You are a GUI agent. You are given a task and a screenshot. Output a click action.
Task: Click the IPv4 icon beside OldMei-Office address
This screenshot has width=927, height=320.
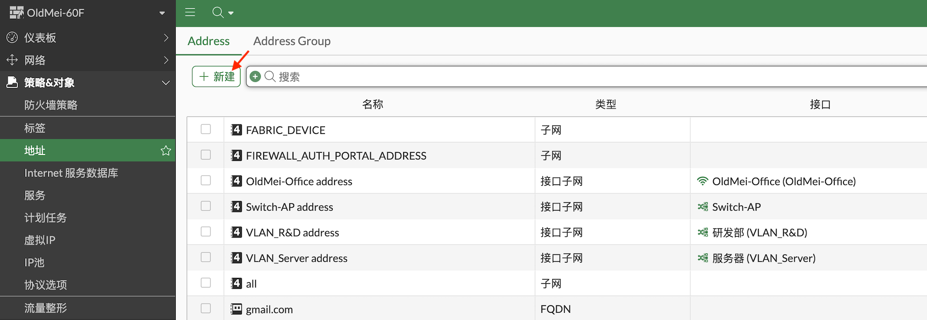tap(236, 181)
